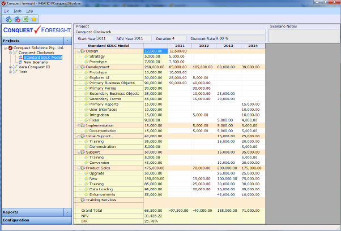Click the Conquest Clockwork project name field

(170, 32)
